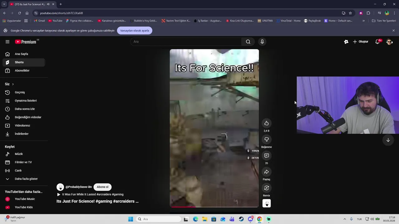Open Steam from the taskbar
This screenshot has width=399, height=224.
click(241, 219)
